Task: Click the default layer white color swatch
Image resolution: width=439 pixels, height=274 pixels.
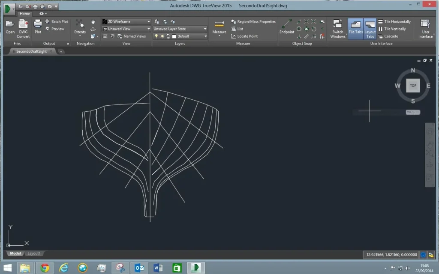Action: [174, 36]
